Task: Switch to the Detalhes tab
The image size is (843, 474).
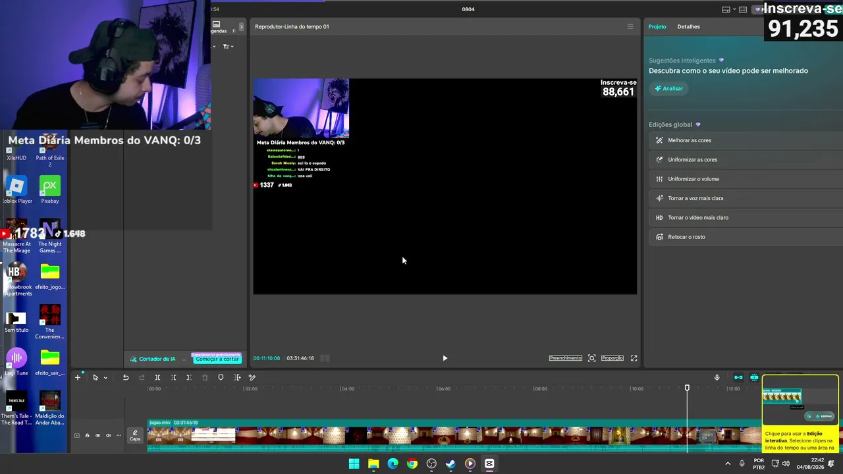Action: (689, 26)
